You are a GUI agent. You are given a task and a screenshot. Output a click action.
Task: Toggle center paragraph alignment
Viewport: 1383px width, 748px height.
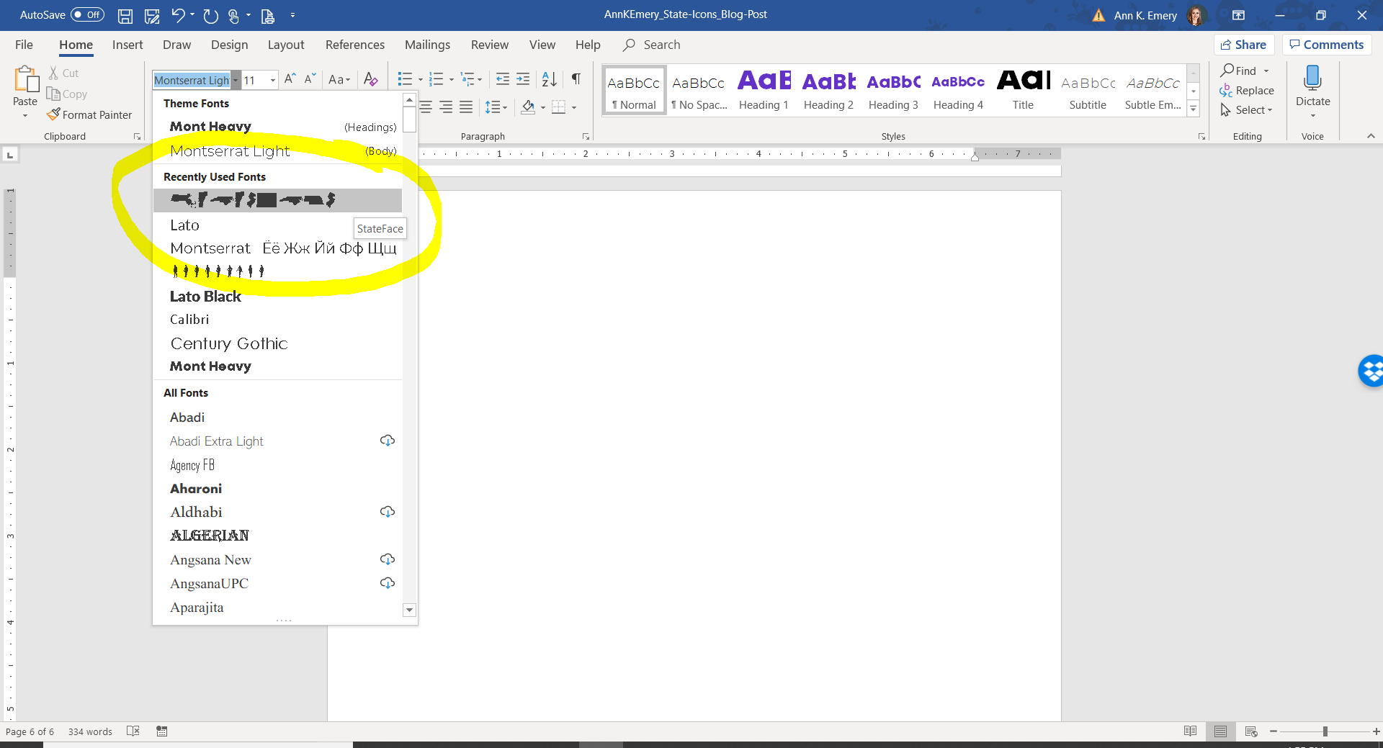[x=426, y=107]
